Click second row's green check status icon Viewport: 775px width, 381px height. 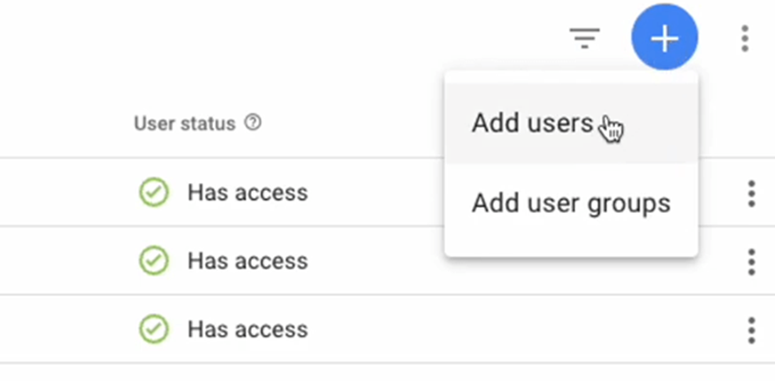pos(155,261)
